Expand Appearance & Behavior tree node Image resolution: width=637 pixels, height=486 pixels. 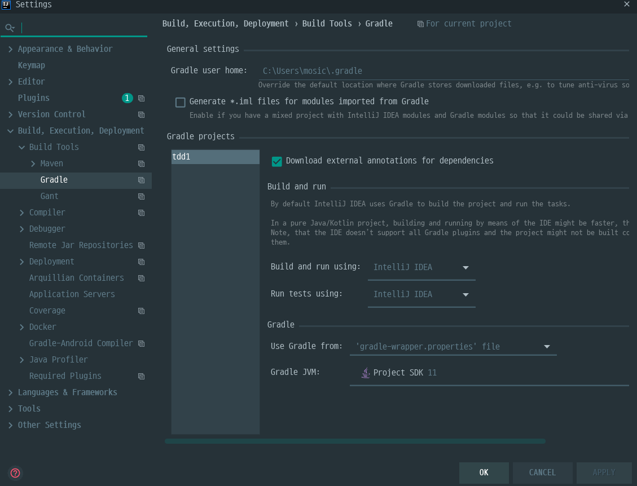click(11, 49)
